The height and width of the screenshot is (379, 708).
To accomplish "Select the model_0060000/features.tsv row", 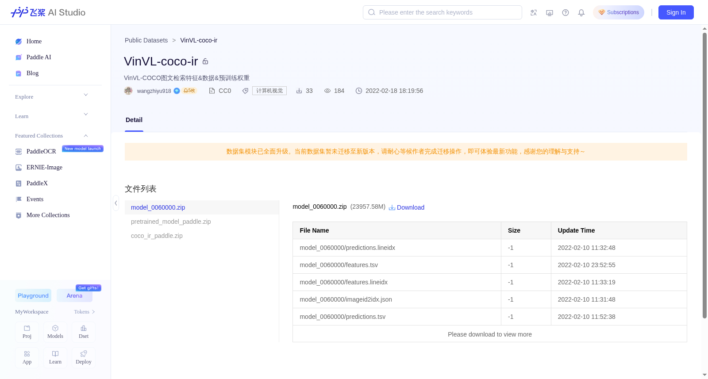I will pos(490,265).
